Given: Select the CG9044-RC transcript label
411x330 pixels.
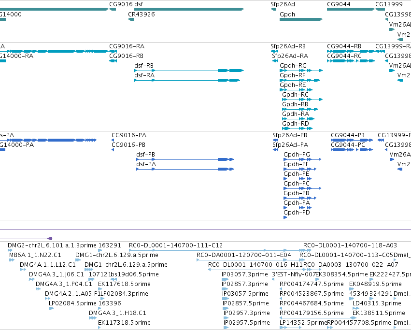Looking at the screenshot, I should tap(344, 56).
